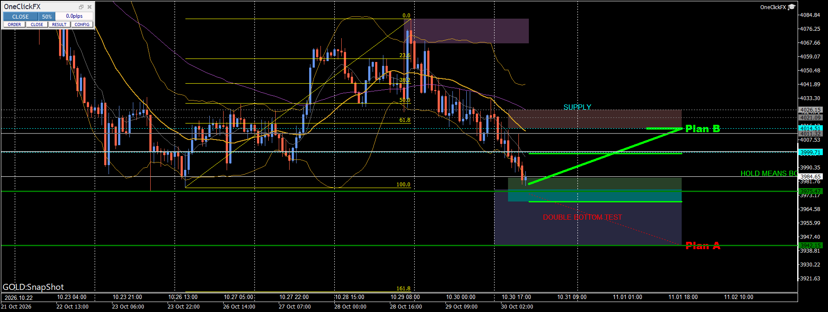Click the 4011.32 grey price tag
The width and height of the screenshot is (828, 312).
coord(810,134)
